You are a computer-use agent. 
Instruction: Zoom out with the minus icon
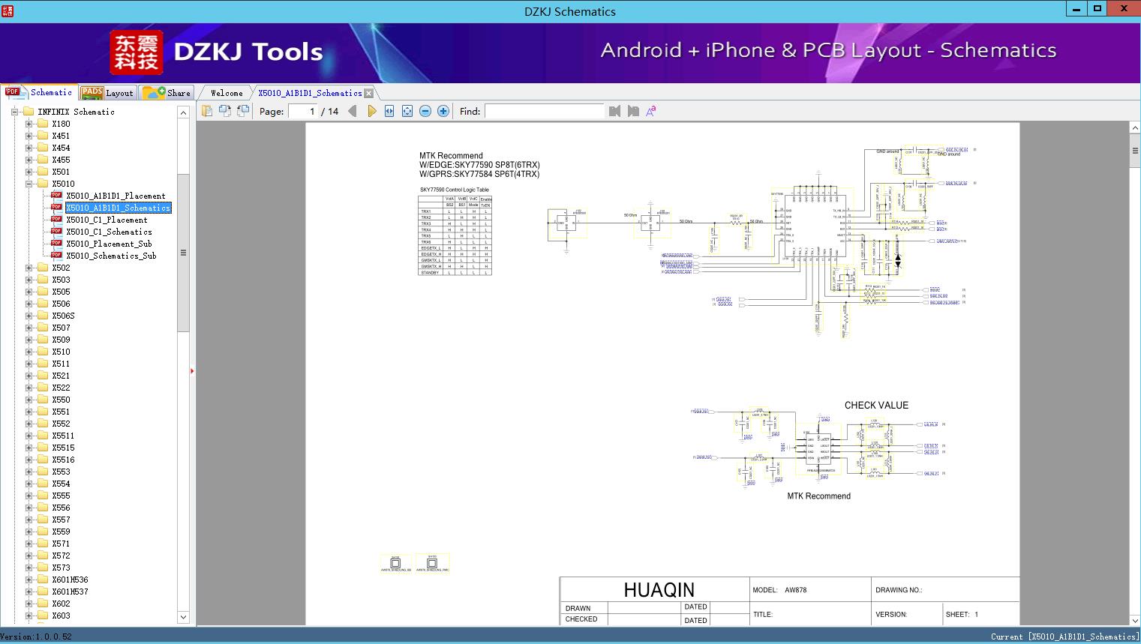425,111
